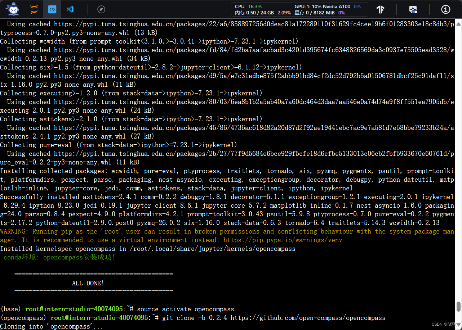Screen dimensions: 462x330
Task: Open the InternStudio robot logo
Action: pos(12,9)
